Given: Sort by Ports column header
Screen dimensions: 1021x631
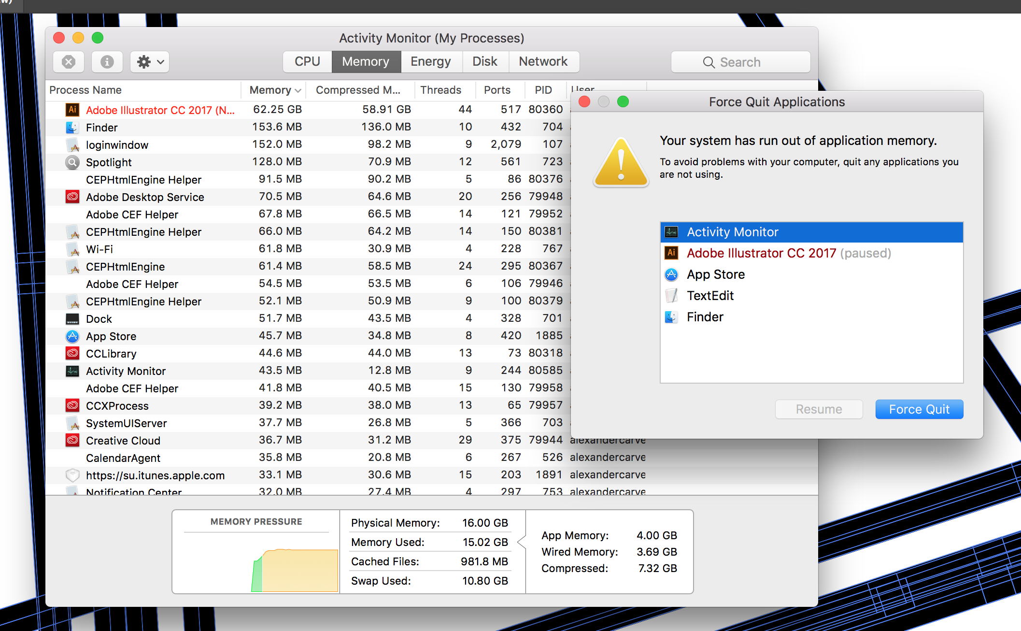Looking at the screenshot, I should 499,90.
